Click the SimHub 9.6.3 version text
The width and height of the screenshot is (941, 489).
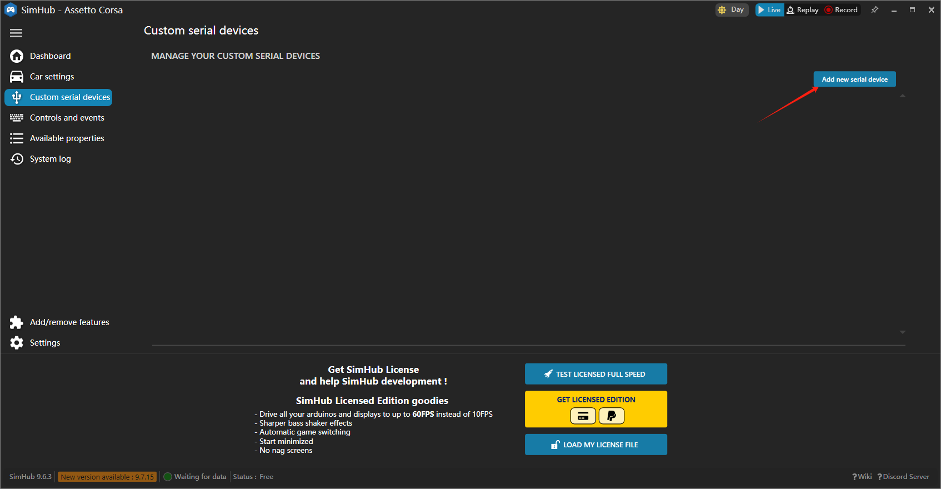coord(31,477)
